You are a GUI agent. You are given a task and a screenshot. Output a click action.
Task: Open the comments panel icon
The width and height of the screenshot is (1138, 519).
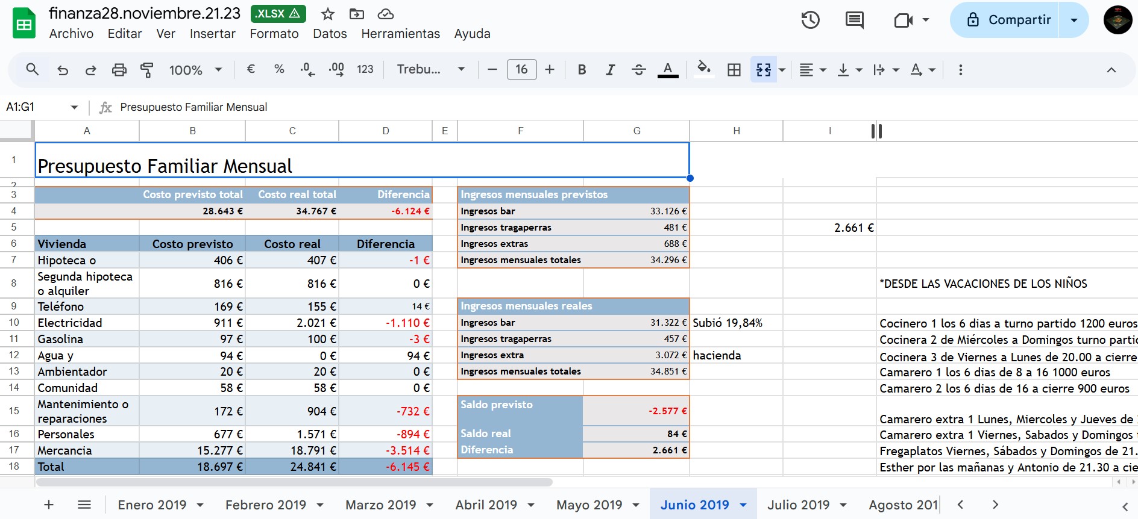pos(854,20)
